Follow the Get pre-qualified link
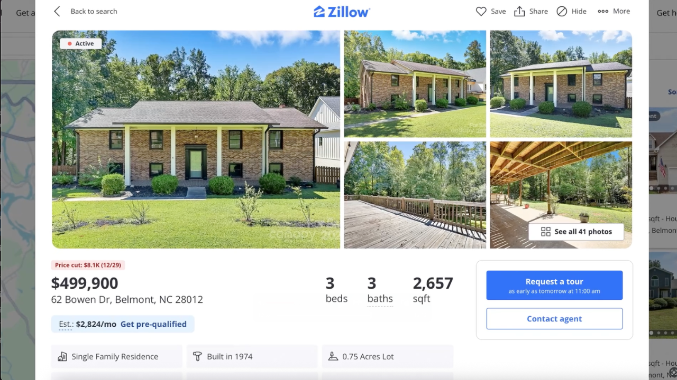Viewport: 677px width, 380px height. point(153,324)
